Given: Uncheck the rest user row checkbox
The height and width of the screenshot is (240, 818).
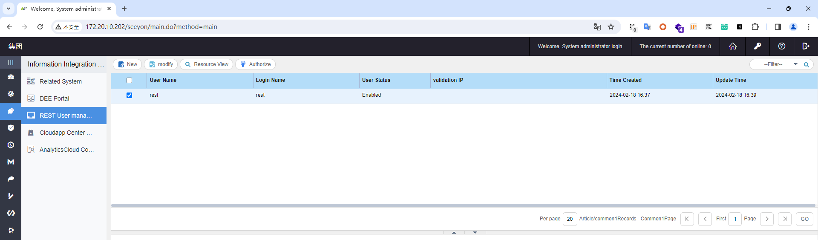Looking at the screenshot, I should [x=130, y=95].
